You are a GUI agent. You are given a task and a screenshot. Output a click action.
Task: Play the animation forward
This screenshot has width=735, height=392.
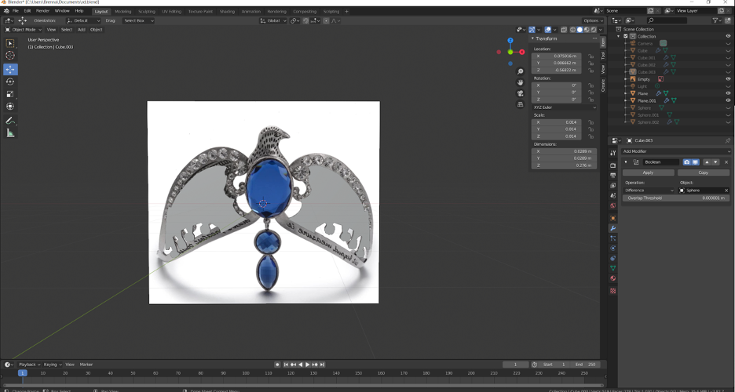[x=308, y=365]
